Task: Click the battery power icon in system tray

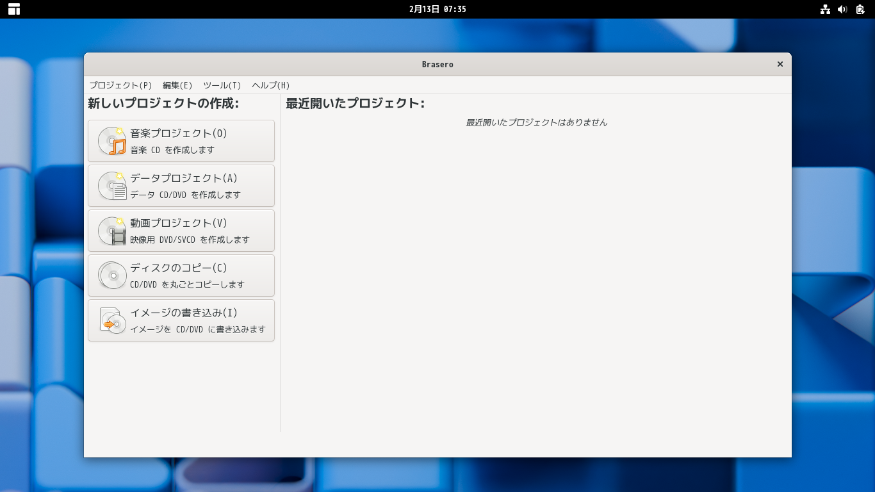Action: point(860,9)
